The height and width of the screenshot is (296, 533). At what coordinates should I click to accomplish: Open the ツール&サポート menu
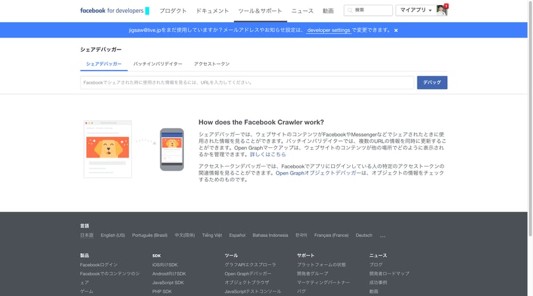pos(260,11)
